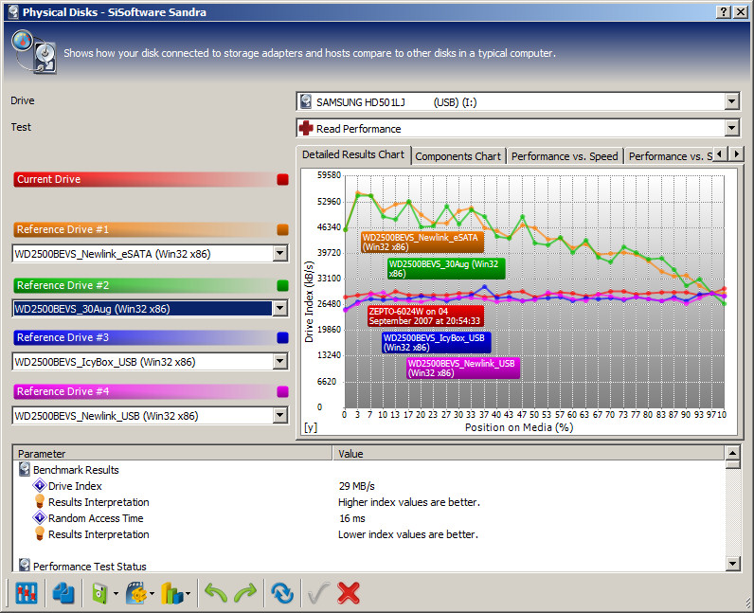The image size is (754, 613).
Task: Click the Parameter column header
Action: 173,454
